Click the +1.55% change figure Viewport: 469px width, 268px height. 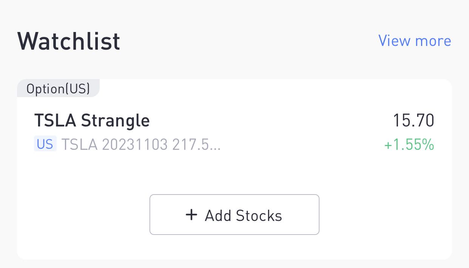coord(409,145)
